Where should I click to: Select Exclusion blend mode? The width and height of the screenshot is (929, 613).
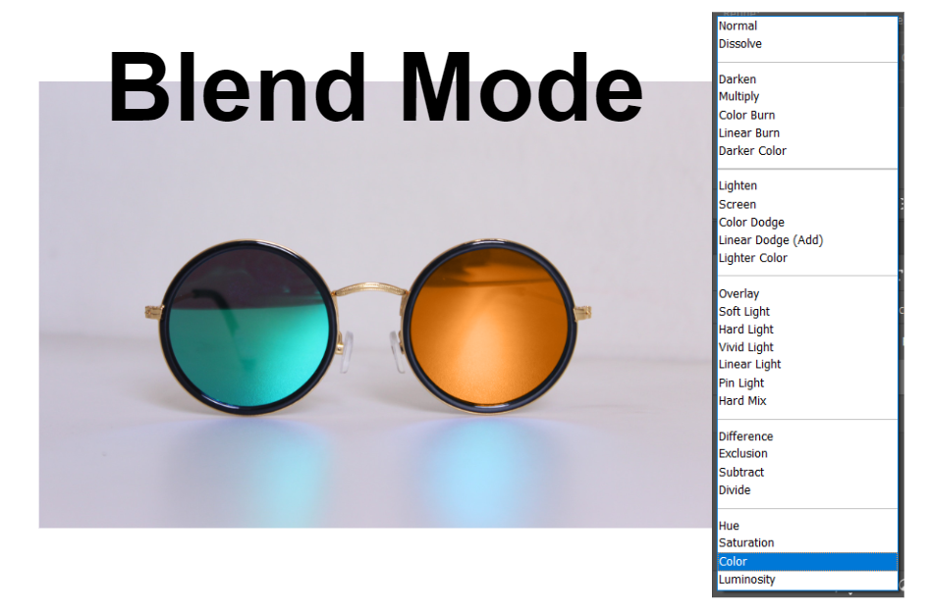click(807, 454)
